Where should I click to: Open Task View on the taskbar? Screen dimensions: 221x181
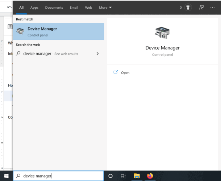point(123,176)
